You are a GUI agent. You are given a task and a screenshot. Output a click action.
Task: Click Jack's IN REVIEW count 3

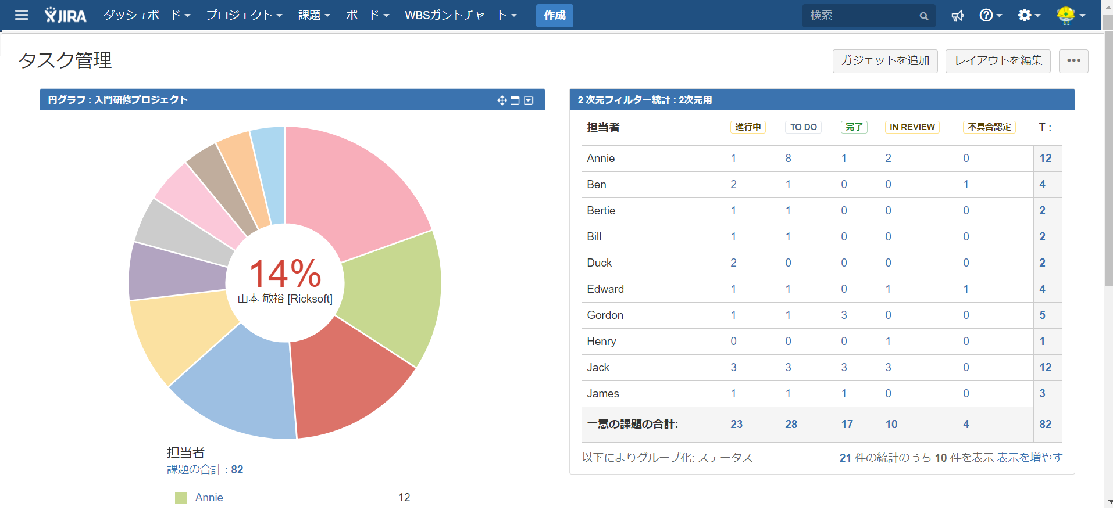(888, 368)
